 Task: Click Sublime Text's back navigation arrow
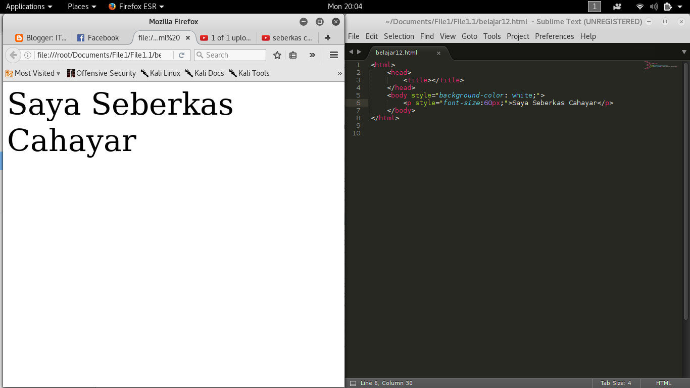pyautogui.click(x=351, y=52)
